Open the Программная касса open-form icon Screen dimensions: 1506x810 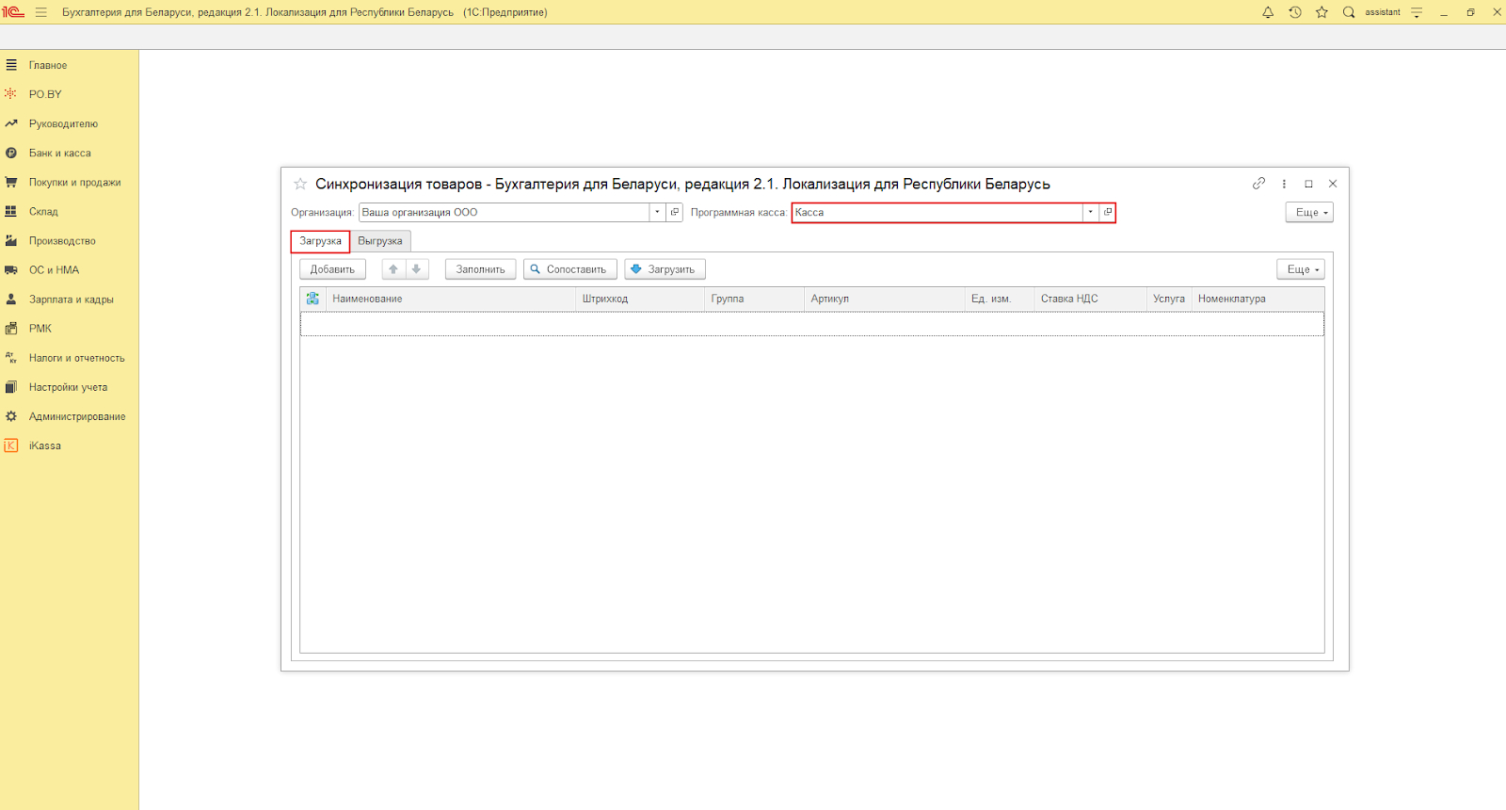pyautogui.click(x=1108, y=212)
